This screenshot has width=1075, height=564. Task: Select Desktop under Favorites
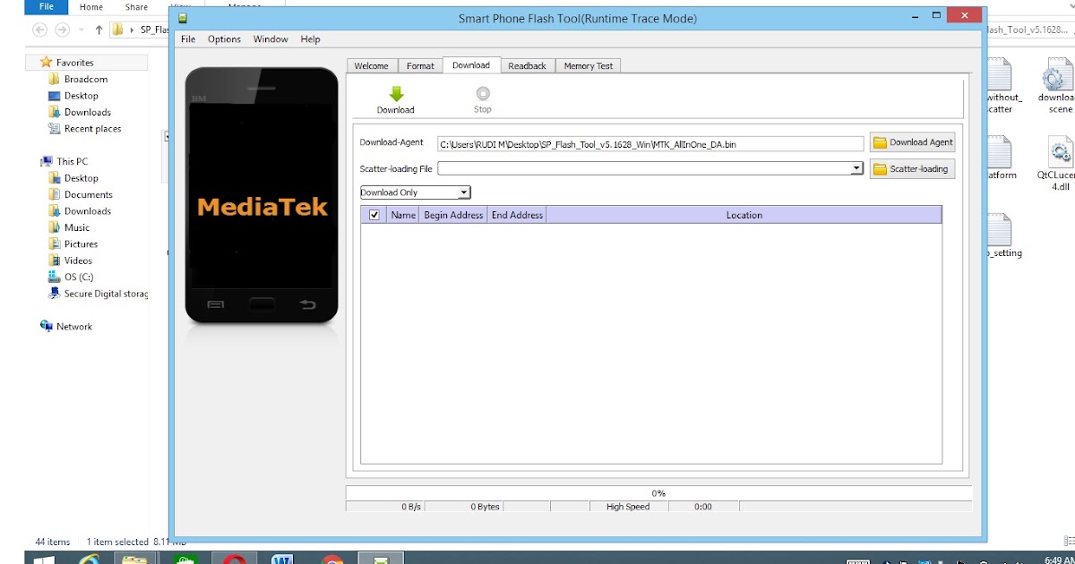(x=82, y=96)
